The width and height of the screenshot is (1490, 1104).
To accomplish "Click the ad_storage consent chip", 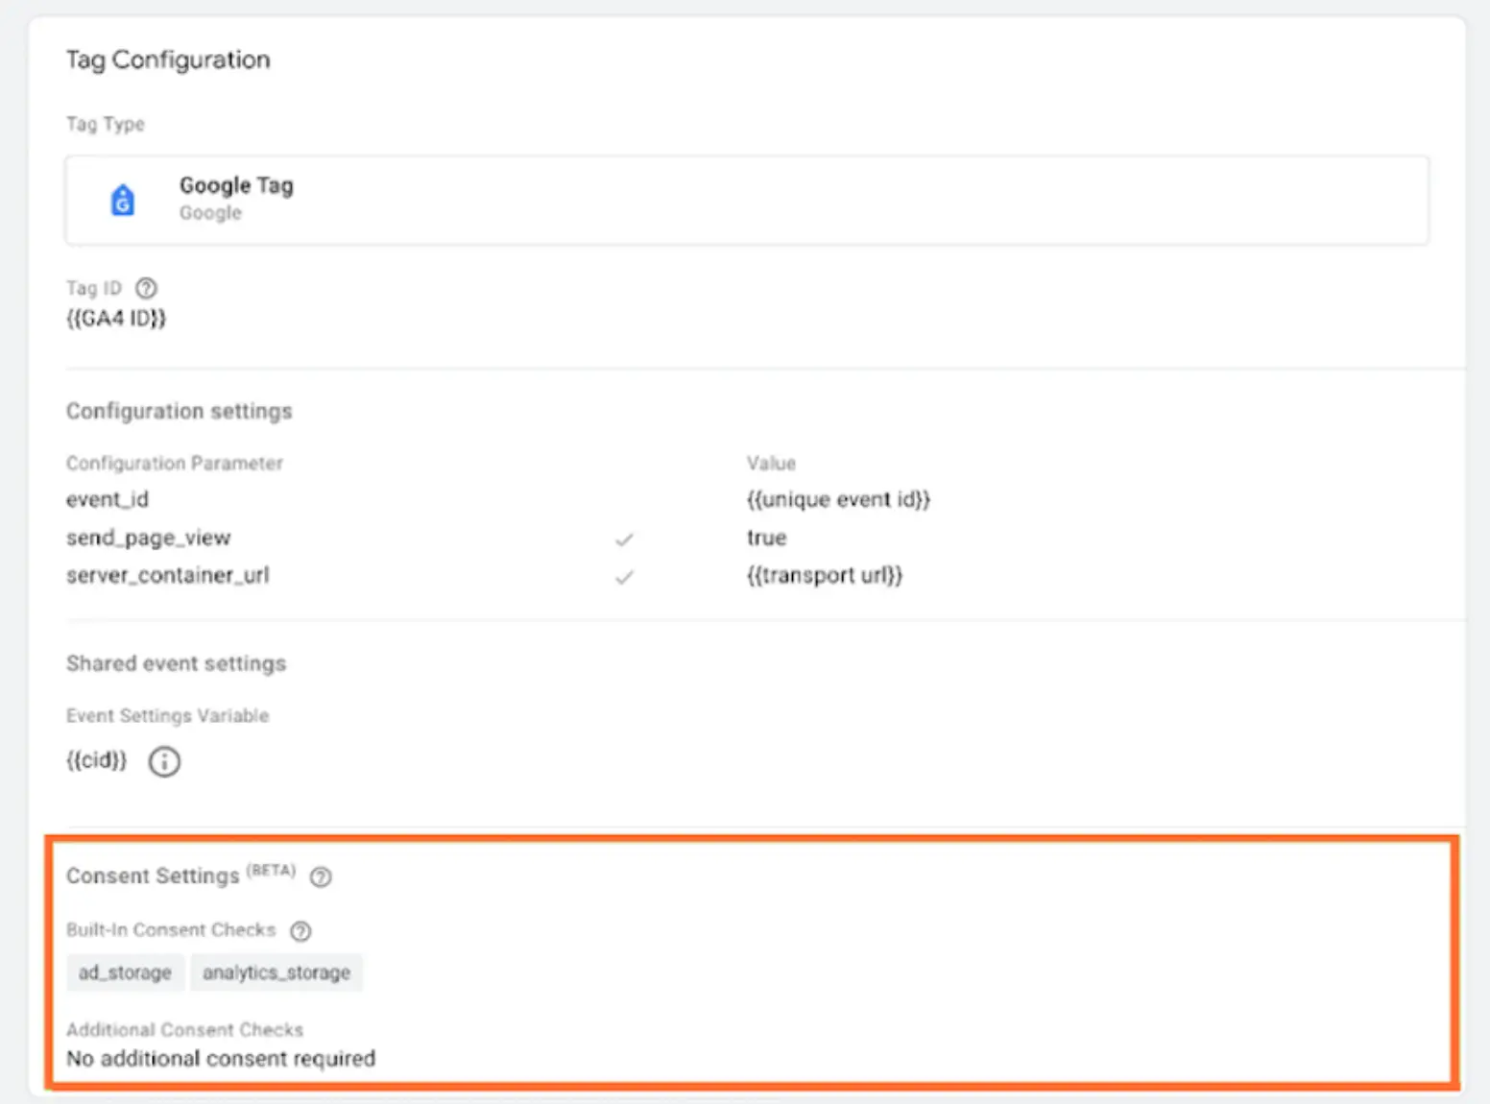I will (125, 972).
